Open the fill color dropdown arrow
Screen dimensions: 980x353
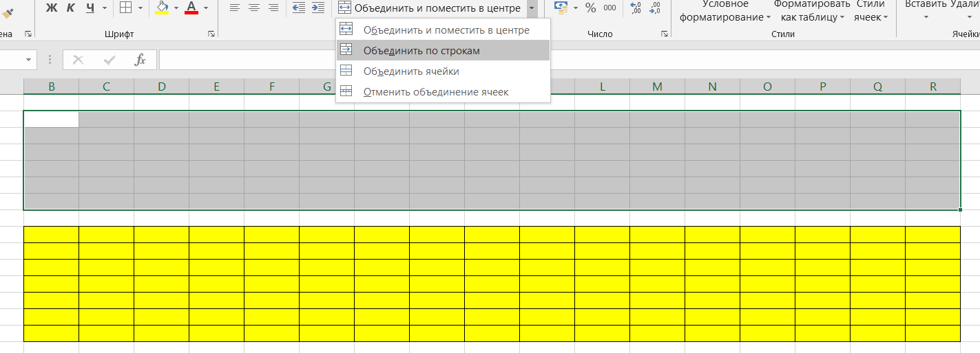(x=176, y=8)
